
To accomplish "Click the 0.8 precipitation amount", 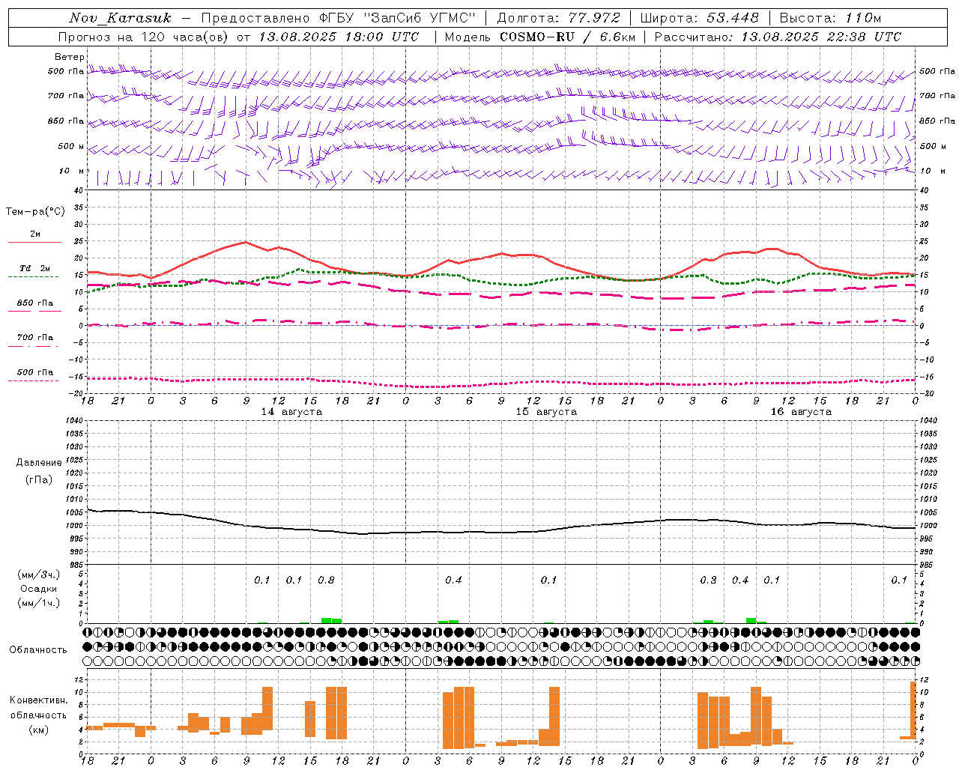I will [x=326, y=580].
